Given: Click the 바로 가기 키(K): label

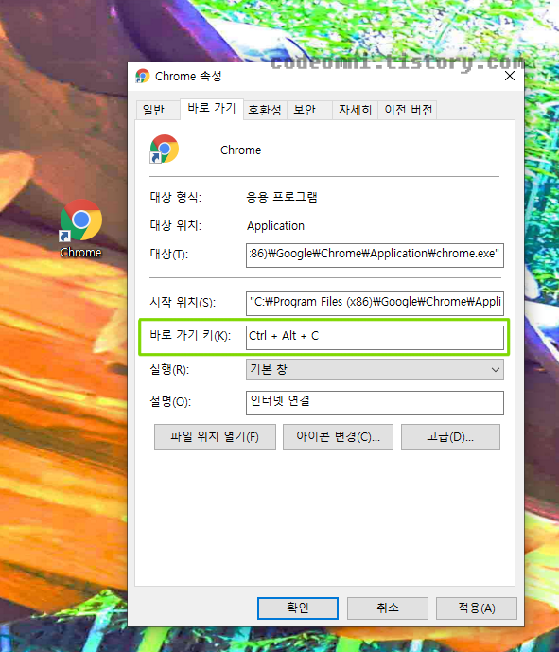Looking at the screenshot, I should pyautogui.click(x=190, y=335).
